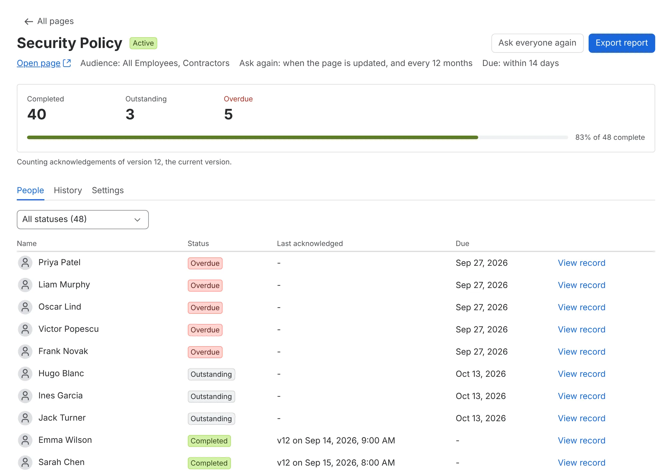672x474 pixels.
Task: View record for Victor Popescu
Action: click(581, 329)
